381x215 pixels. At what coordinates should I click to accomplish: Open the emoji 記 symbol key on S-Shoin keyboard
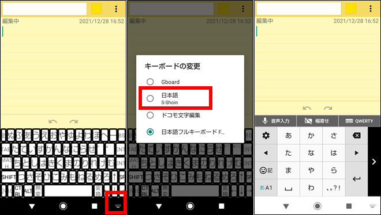pyautogui.click(x=266, y=170)
